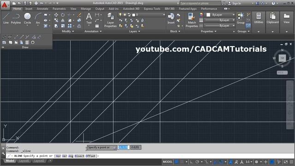Expand the Annotation panel
This screenshot has width=295, height=166.
point(93,31)
